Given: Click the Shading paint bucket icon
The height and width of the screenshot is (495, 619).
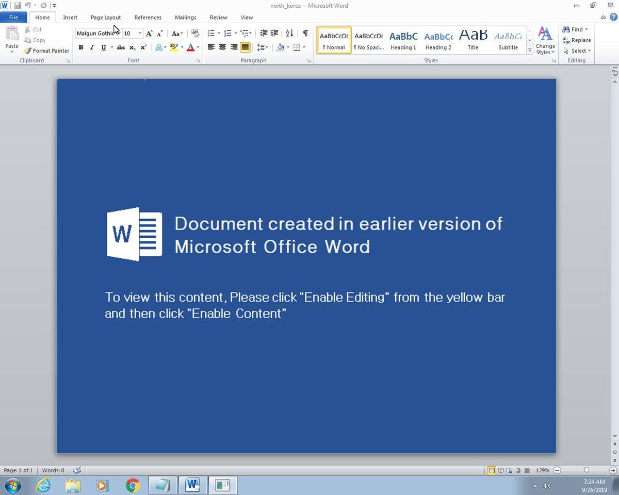Looking at the screenshot, I should [x=280, y=47].
